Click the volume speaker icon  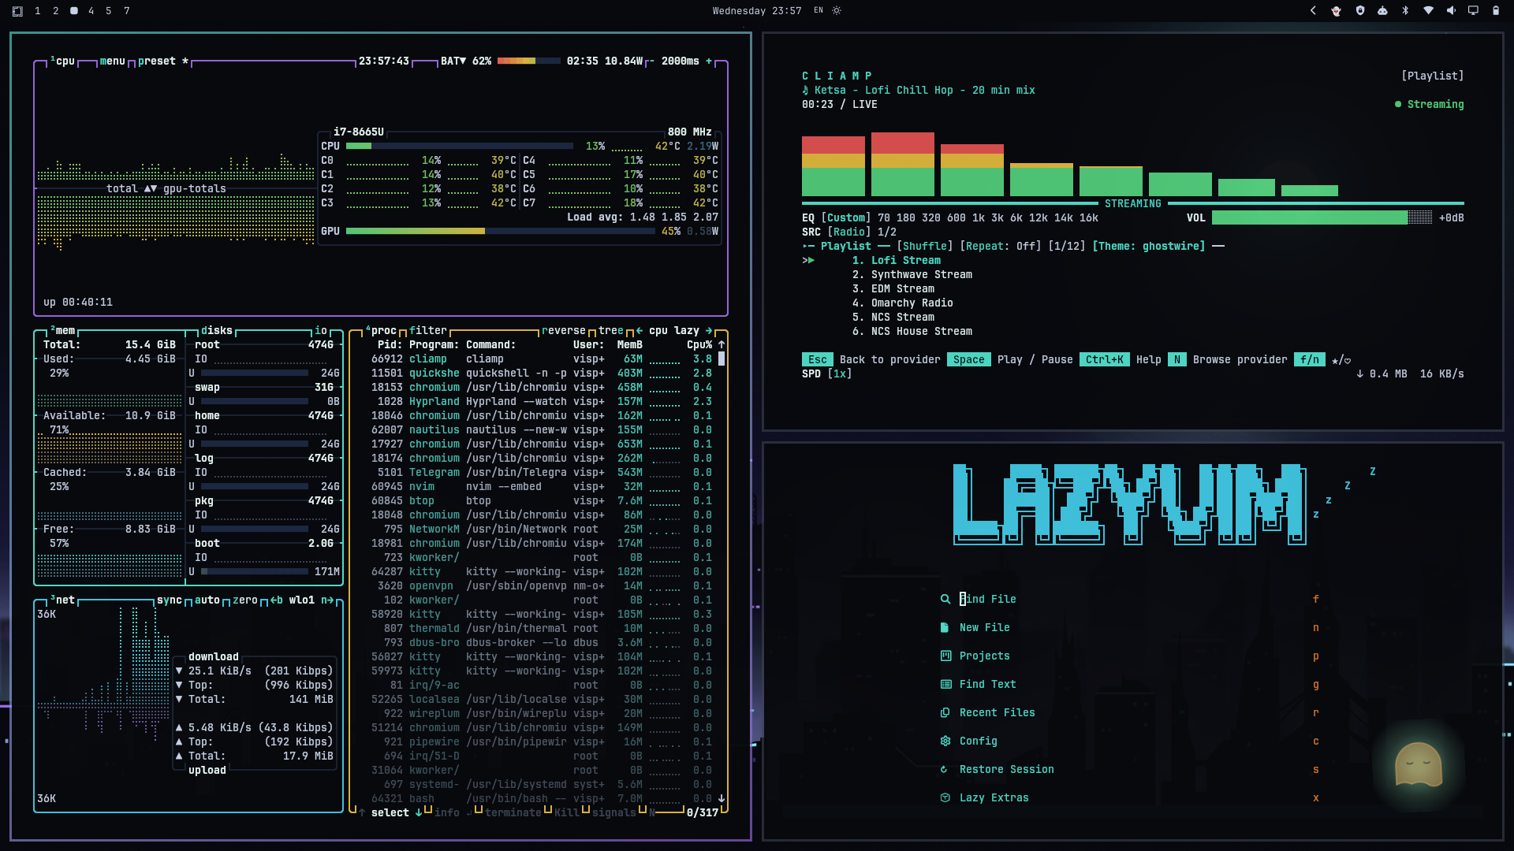point(1451,11)
